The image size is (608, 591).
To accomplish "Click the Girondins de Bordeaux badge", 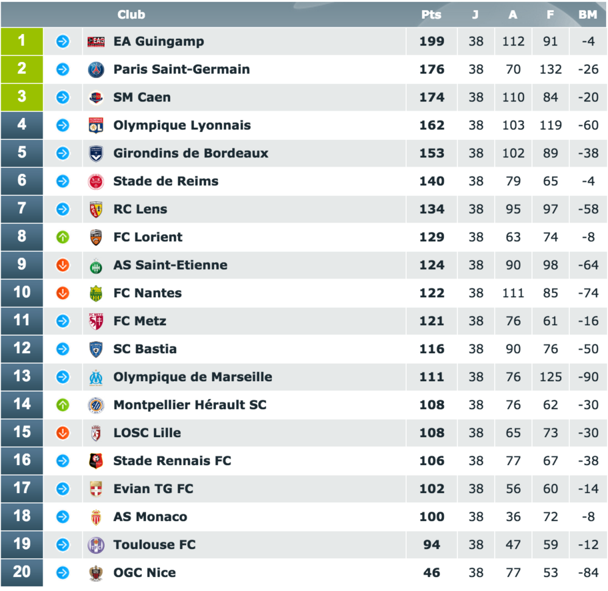I will 97,153.
